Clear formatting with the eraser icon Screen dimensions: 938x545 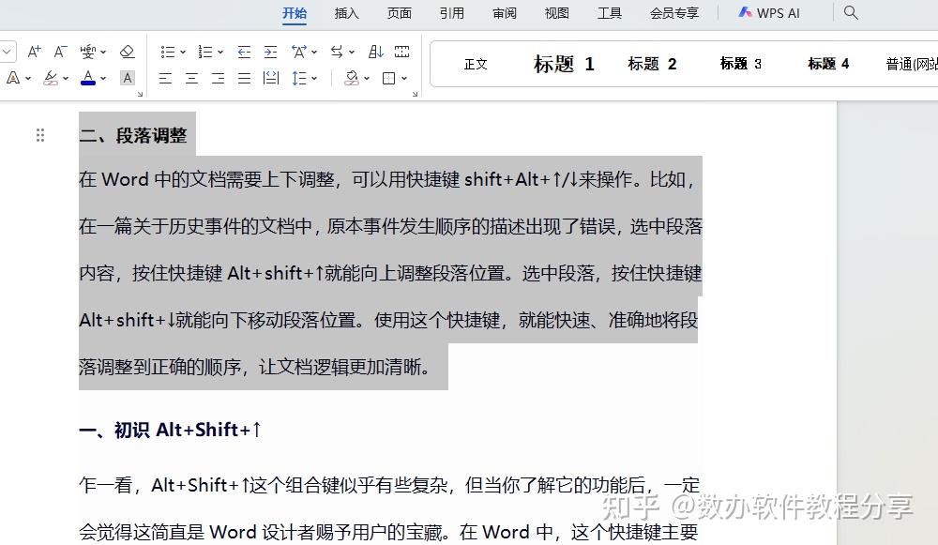point(129,51)
